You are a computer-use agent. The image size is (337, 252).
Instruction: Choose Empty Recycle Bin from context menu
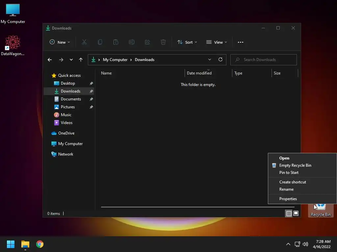point(302,165)
